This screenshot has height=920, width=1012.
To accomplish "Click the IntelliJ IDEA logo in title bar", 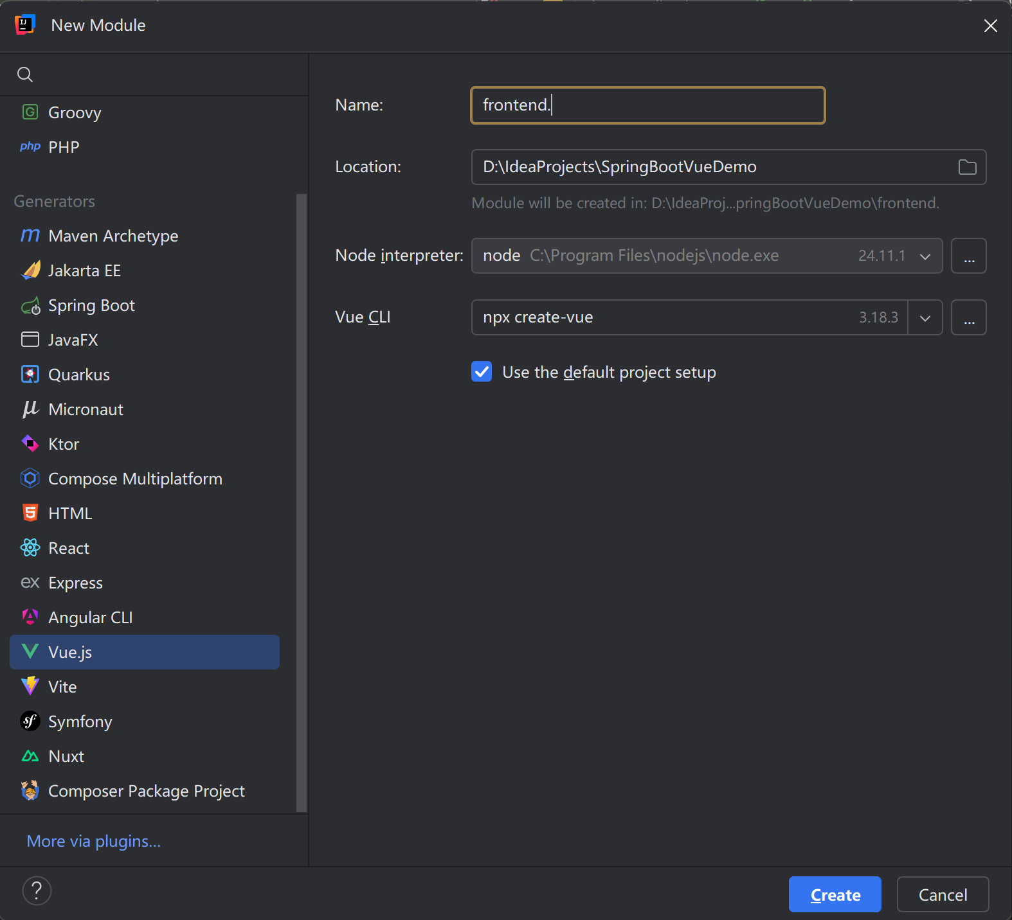I will (24, 25).
